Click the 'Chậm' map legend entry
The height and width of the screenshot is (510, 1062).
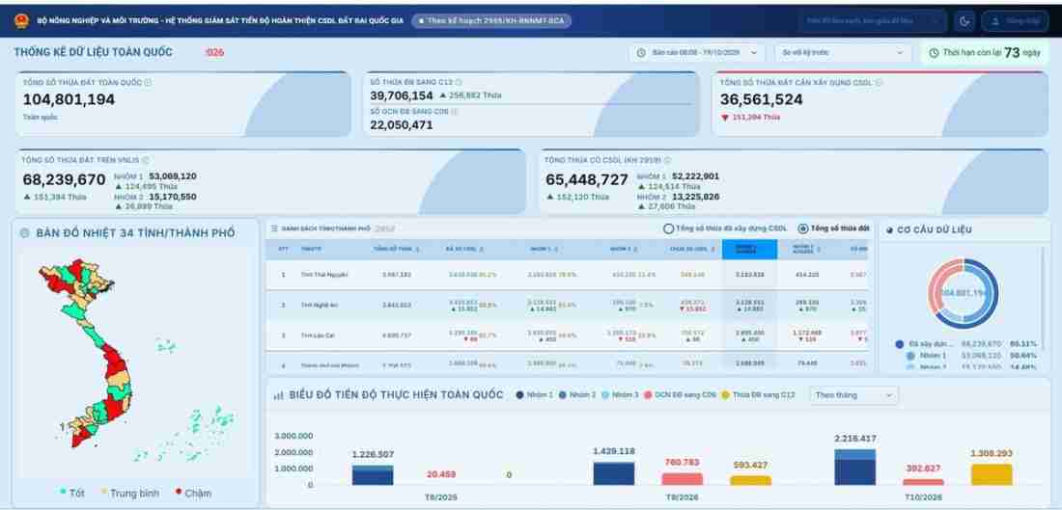pyautogui.click(x=193, y=493)
